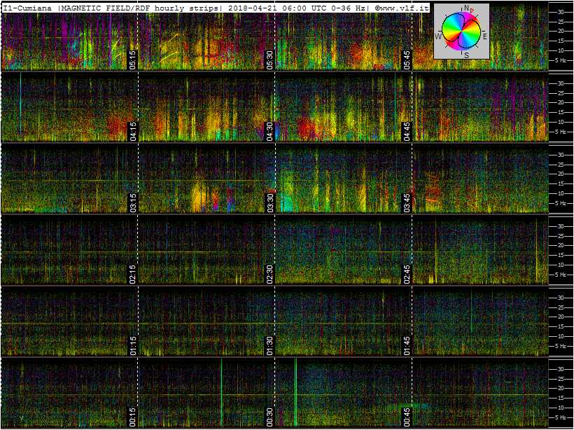Click the red north arrow marker on compass

coord(472,11)
